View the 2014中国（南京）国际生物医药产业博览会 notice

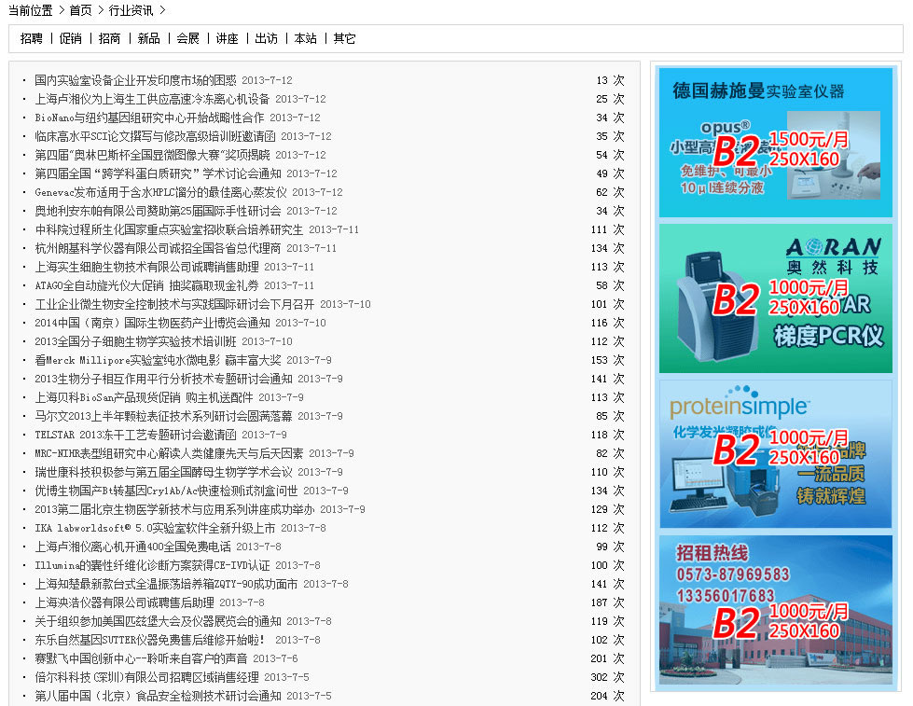coord(152,323)
